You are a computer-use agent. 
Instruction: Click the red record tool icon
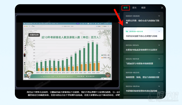coord(25,55)
